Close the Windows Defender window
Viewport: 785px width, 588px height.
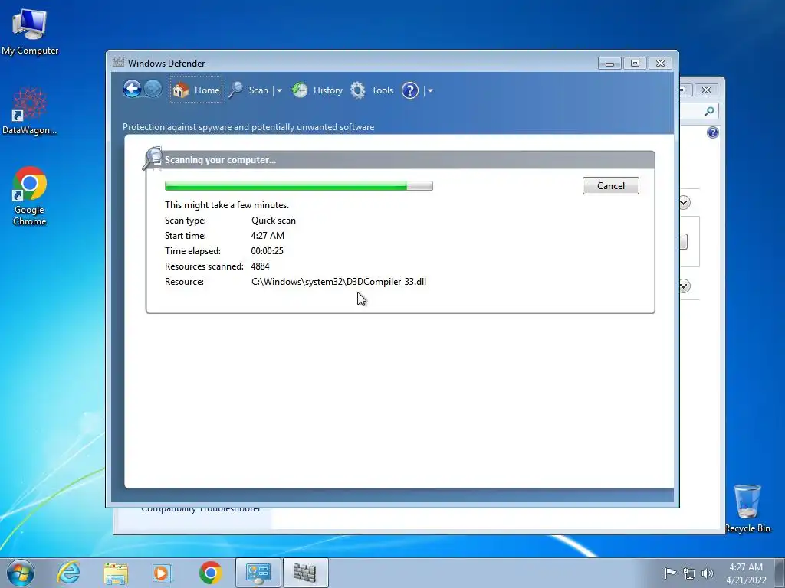[x=660, y=64]
